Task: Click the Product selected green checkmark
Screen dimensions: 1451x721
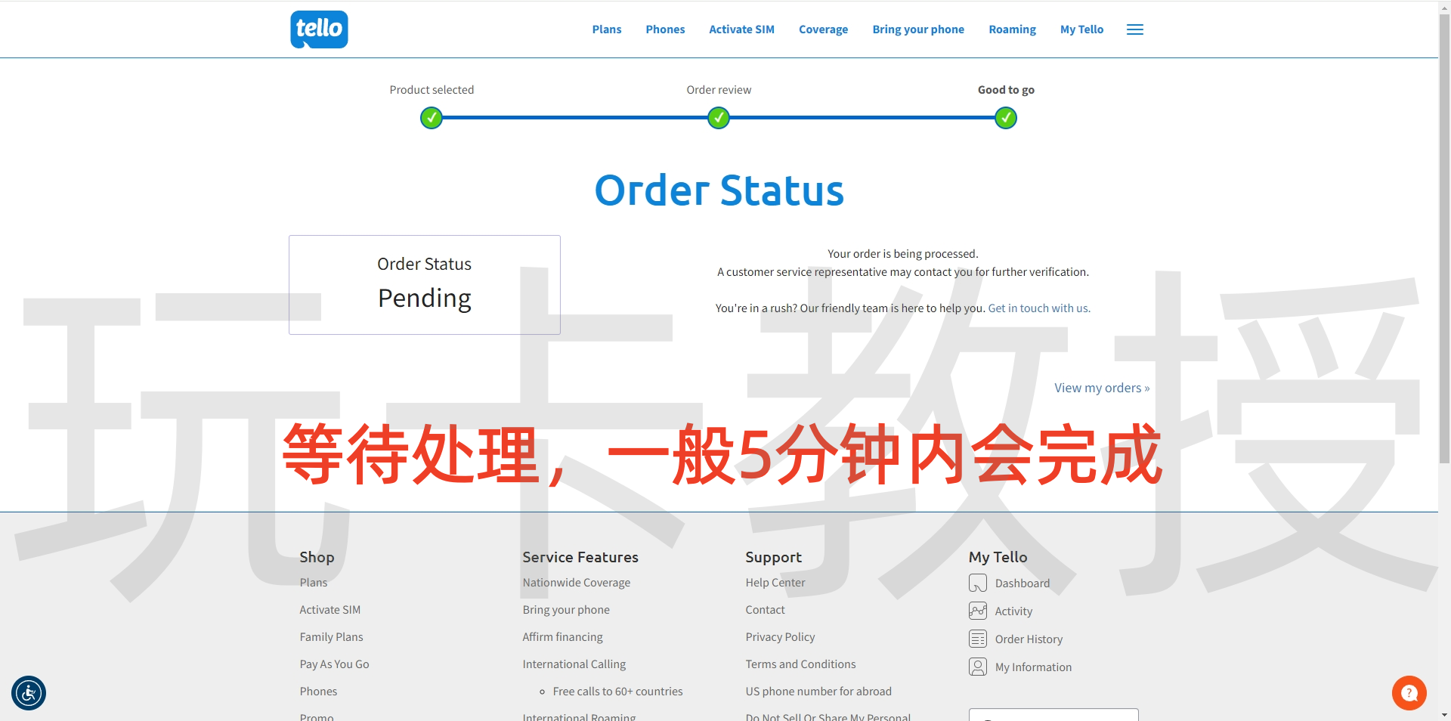Action: tap(432, 118)
